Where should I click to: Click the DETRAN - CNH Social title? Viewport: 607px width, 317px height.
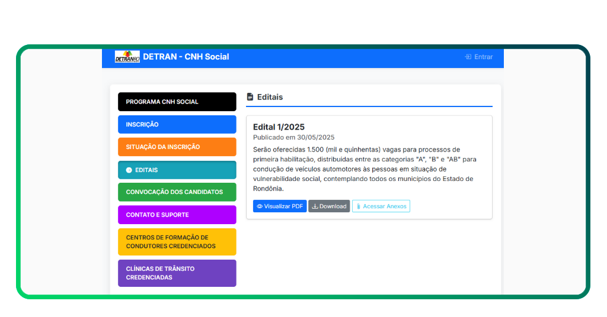pos(186,57)
